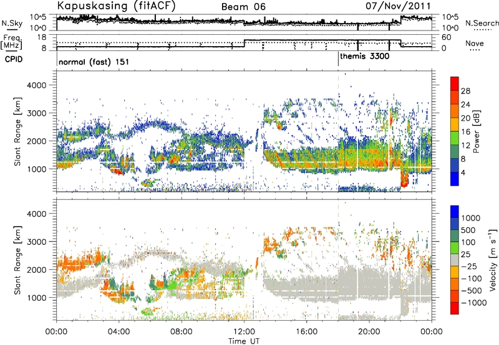Click the "Power [dB]" color bar label

(476, 131)
